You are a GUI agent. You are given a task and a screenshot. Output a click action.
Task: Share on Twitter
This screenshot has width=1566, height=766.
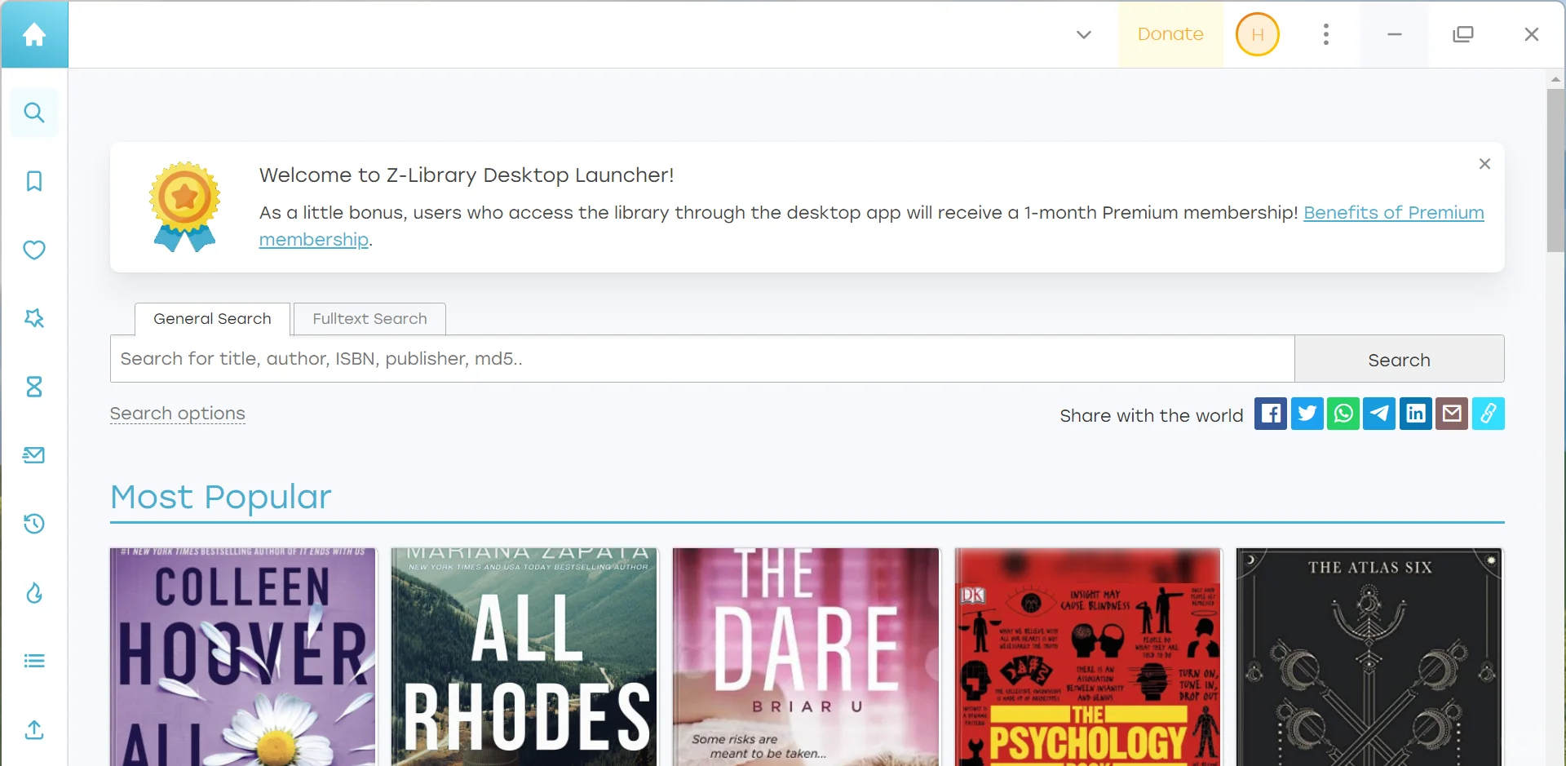click(x=1307, y=414)
